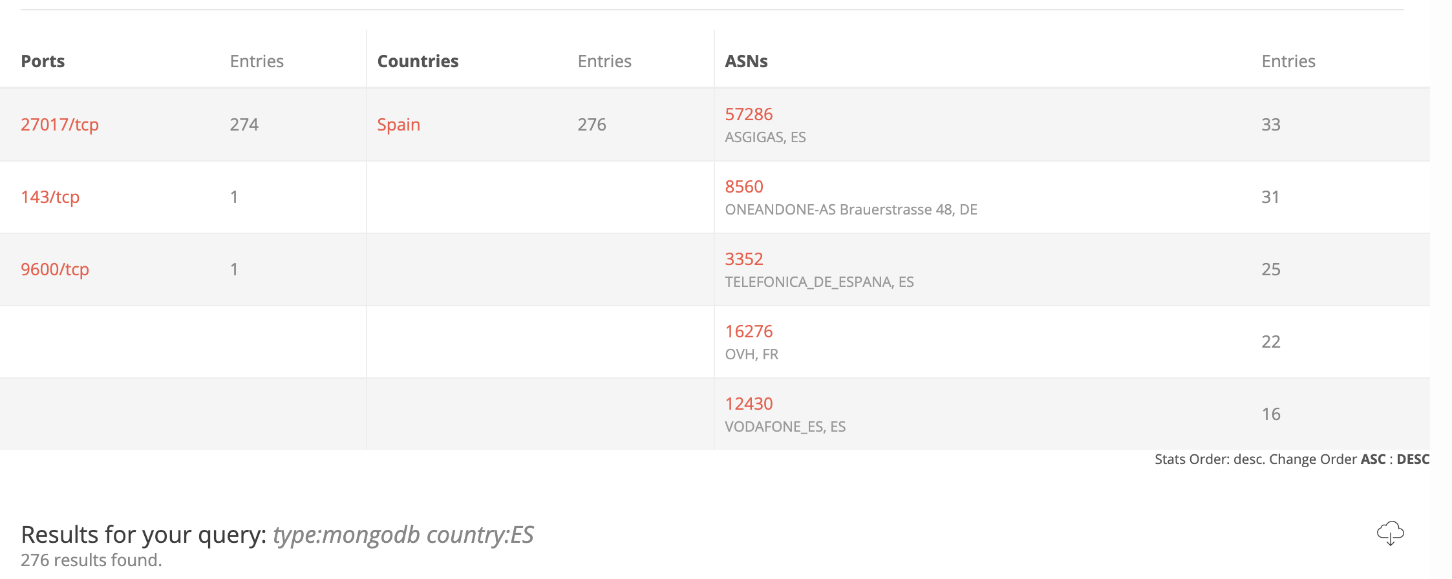Open ASN 16276 OVH link

pyautogui.click(x=749, y=332)
